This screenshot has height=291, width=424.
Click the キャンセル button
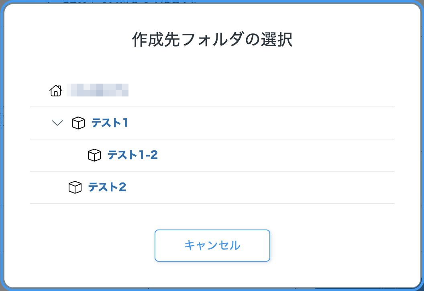[x=212, y=246]
